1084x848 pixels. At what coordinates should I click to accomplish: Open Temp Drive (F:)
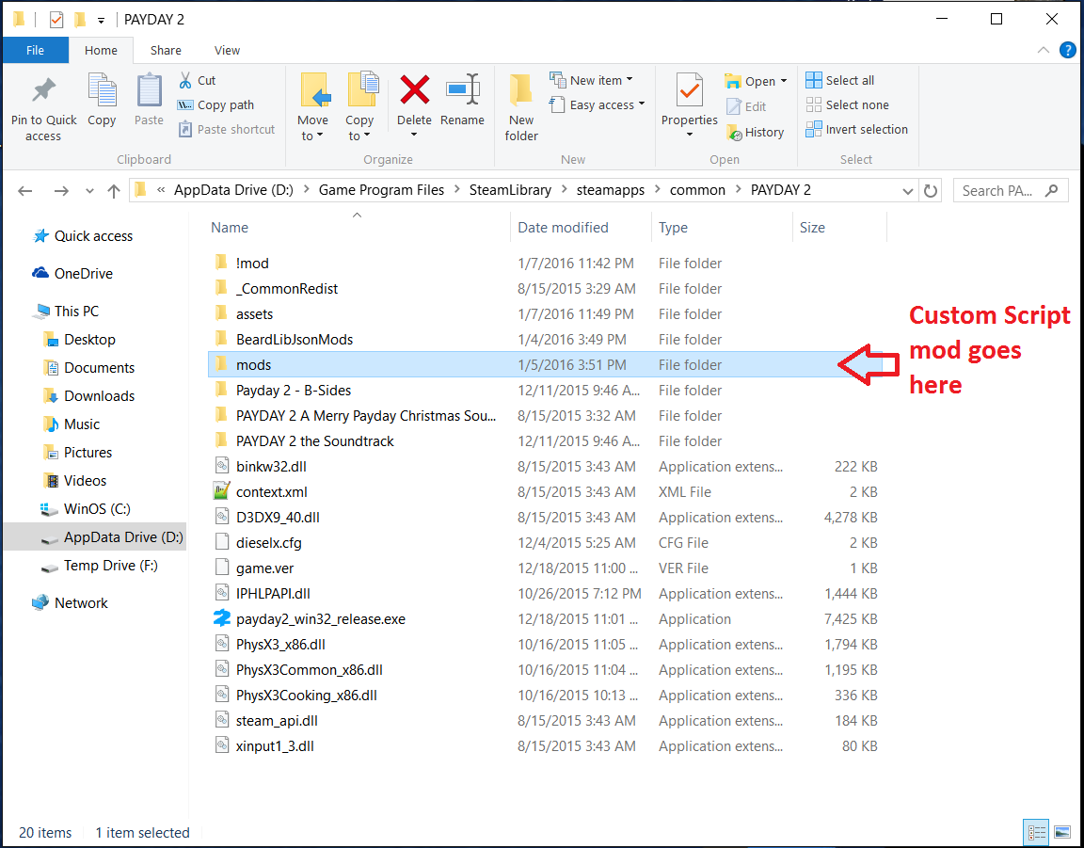click(x=100, y=566)
